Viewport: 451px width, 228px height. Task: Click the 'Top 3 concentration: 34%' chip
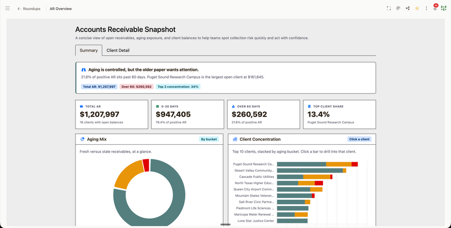pyautogui.click(x=178, y=87)
